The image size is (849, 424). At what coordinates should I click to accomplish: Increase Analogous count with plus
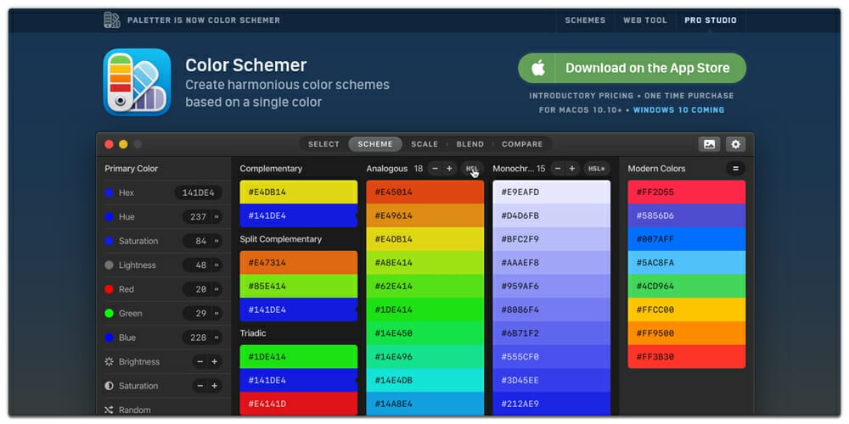[449, 169]
